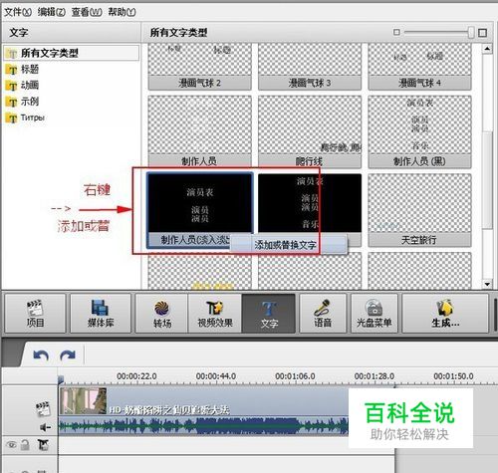
Task: Toggle the lock icon of text track
Action: coord(25,445)
